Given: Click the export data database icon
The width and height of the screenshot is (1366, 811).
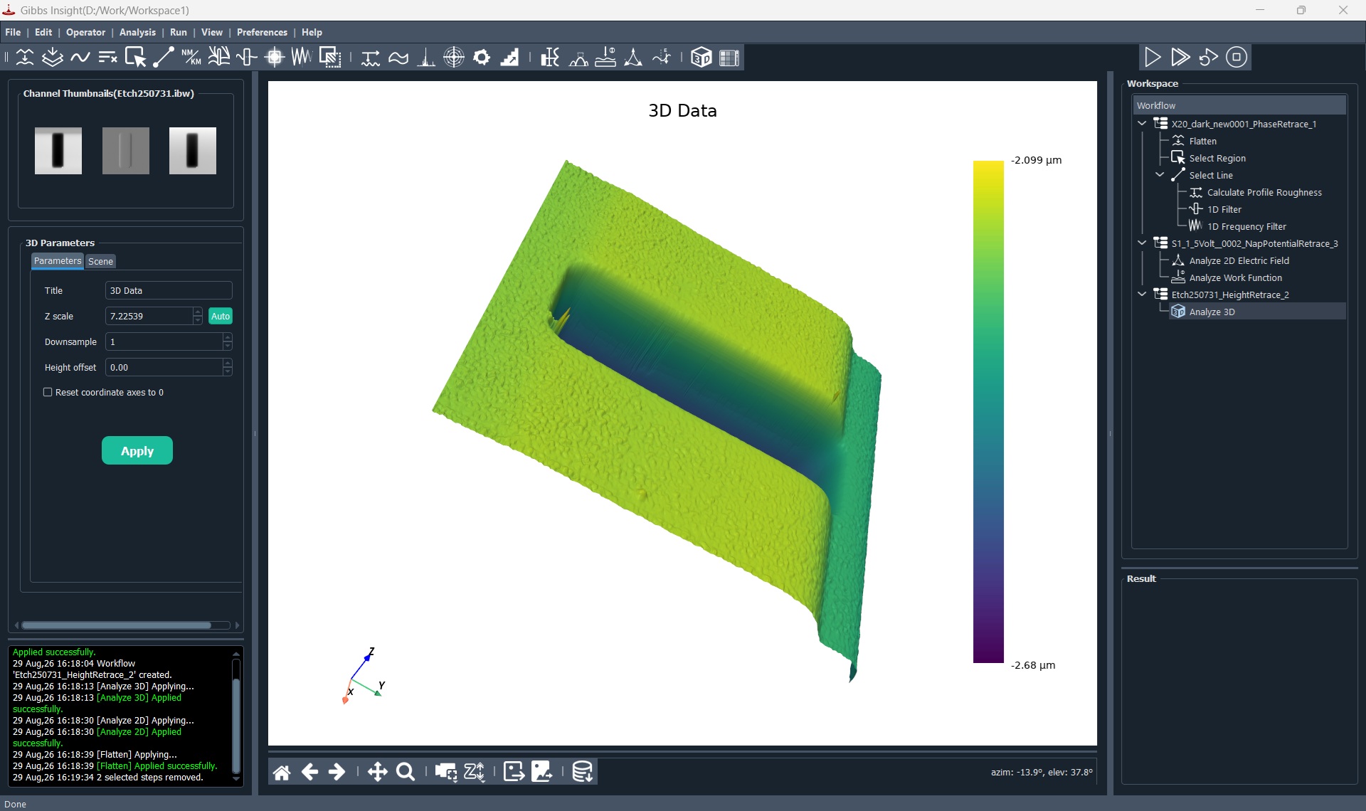Looking at the screenshot, I should click(583, 772).
